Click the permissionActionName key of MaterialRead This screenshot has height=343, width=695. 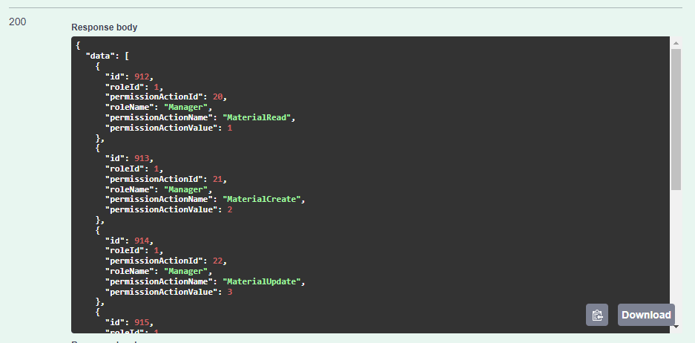pos(159,117)
